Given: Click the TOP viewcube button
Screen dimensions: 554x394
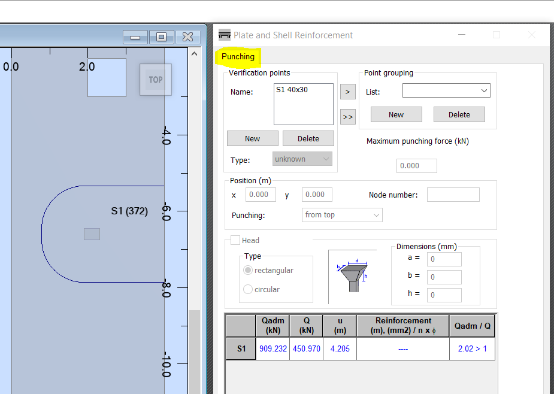Looking at the screenshot, I should click(155, 79).
